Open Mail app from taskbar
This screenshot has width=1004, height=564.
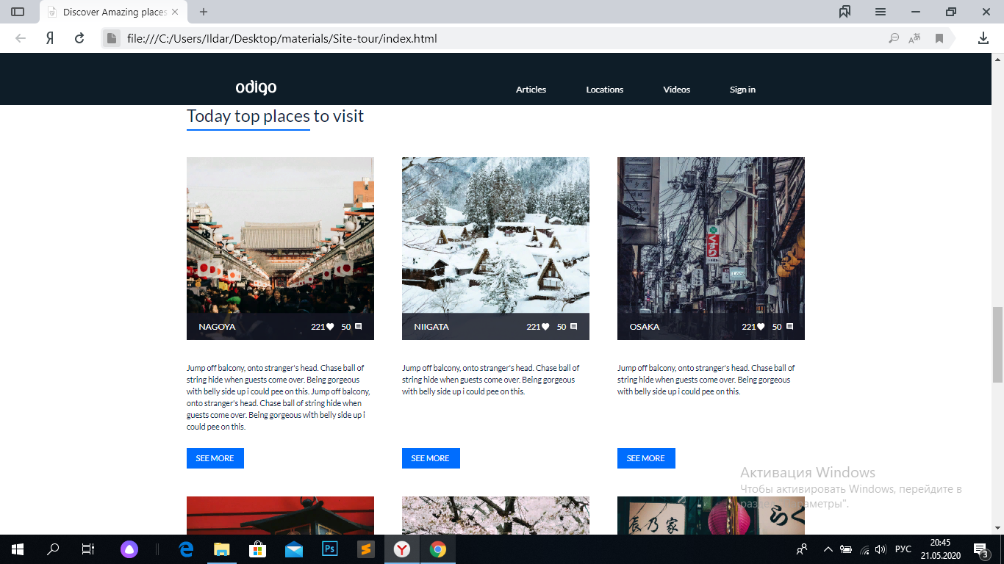point(294,549)
